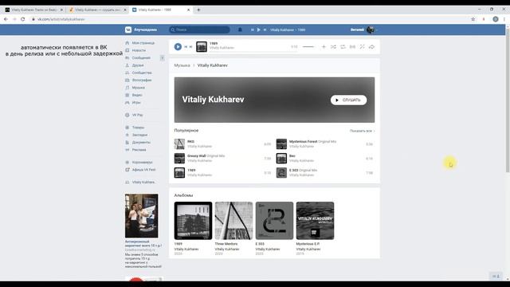Click next track button in the audio player
Screen dimensions: 510x287
tap(191, 47)
